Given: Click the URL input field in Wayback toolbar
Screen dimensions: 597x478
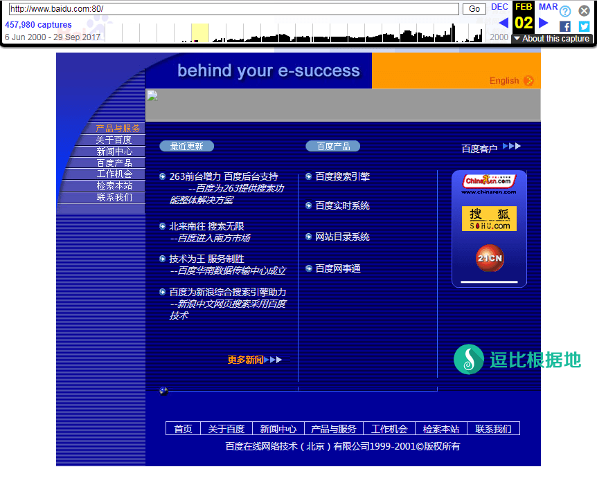Looking at the screenshot, I should 233,9.
